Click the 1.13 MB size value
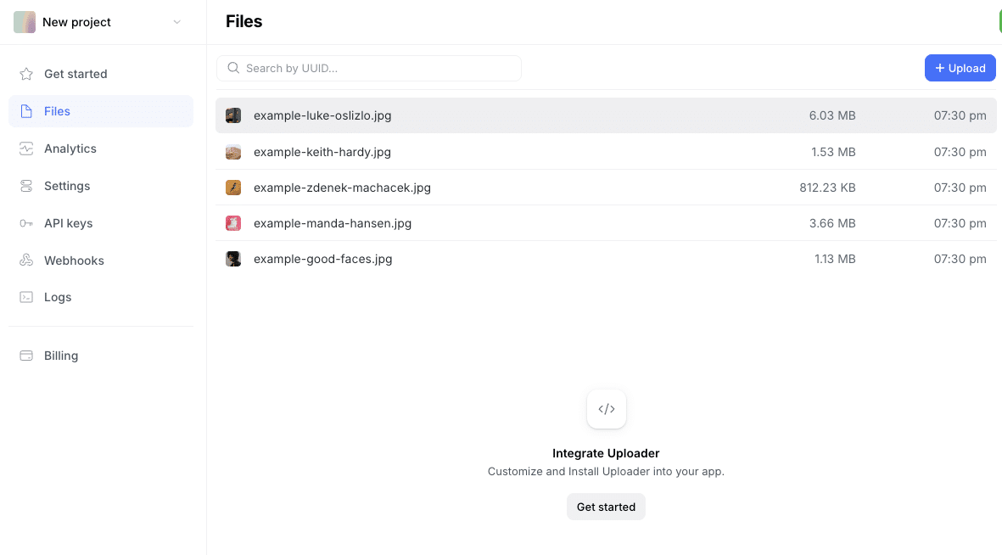Image resolution: width=1002 pixels, height=555 pixels. click(835, 259)
